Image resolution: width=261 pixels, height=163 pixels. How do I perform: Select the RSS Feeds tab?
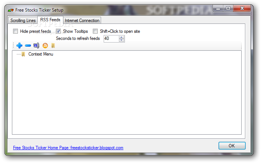click(x=50, y=20)
